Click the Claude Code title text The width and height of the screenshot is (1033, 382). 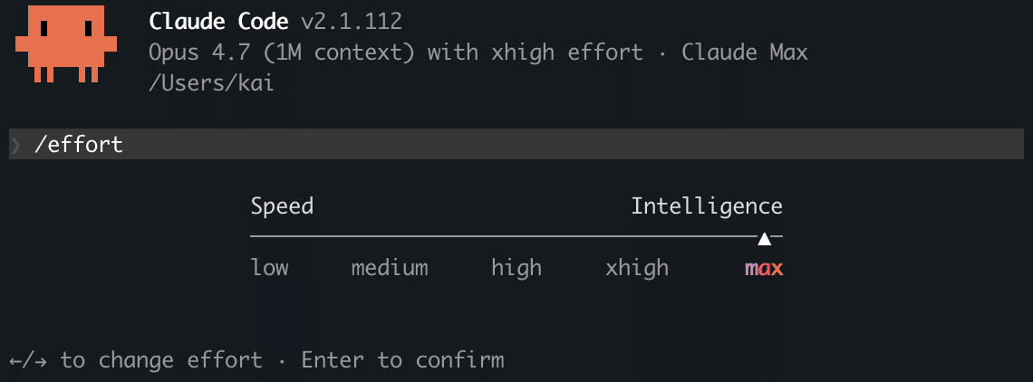click(218, 21)
